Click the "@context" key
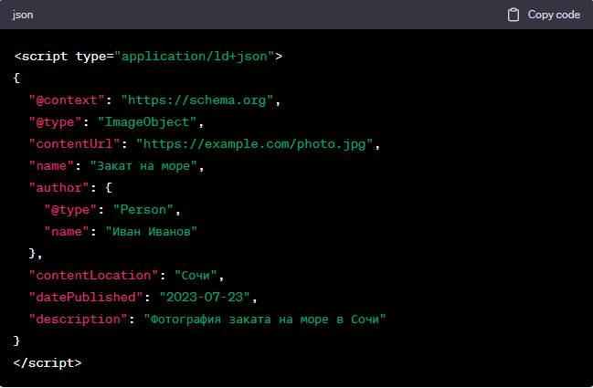593x388 pixels. [x=67, y=100]
